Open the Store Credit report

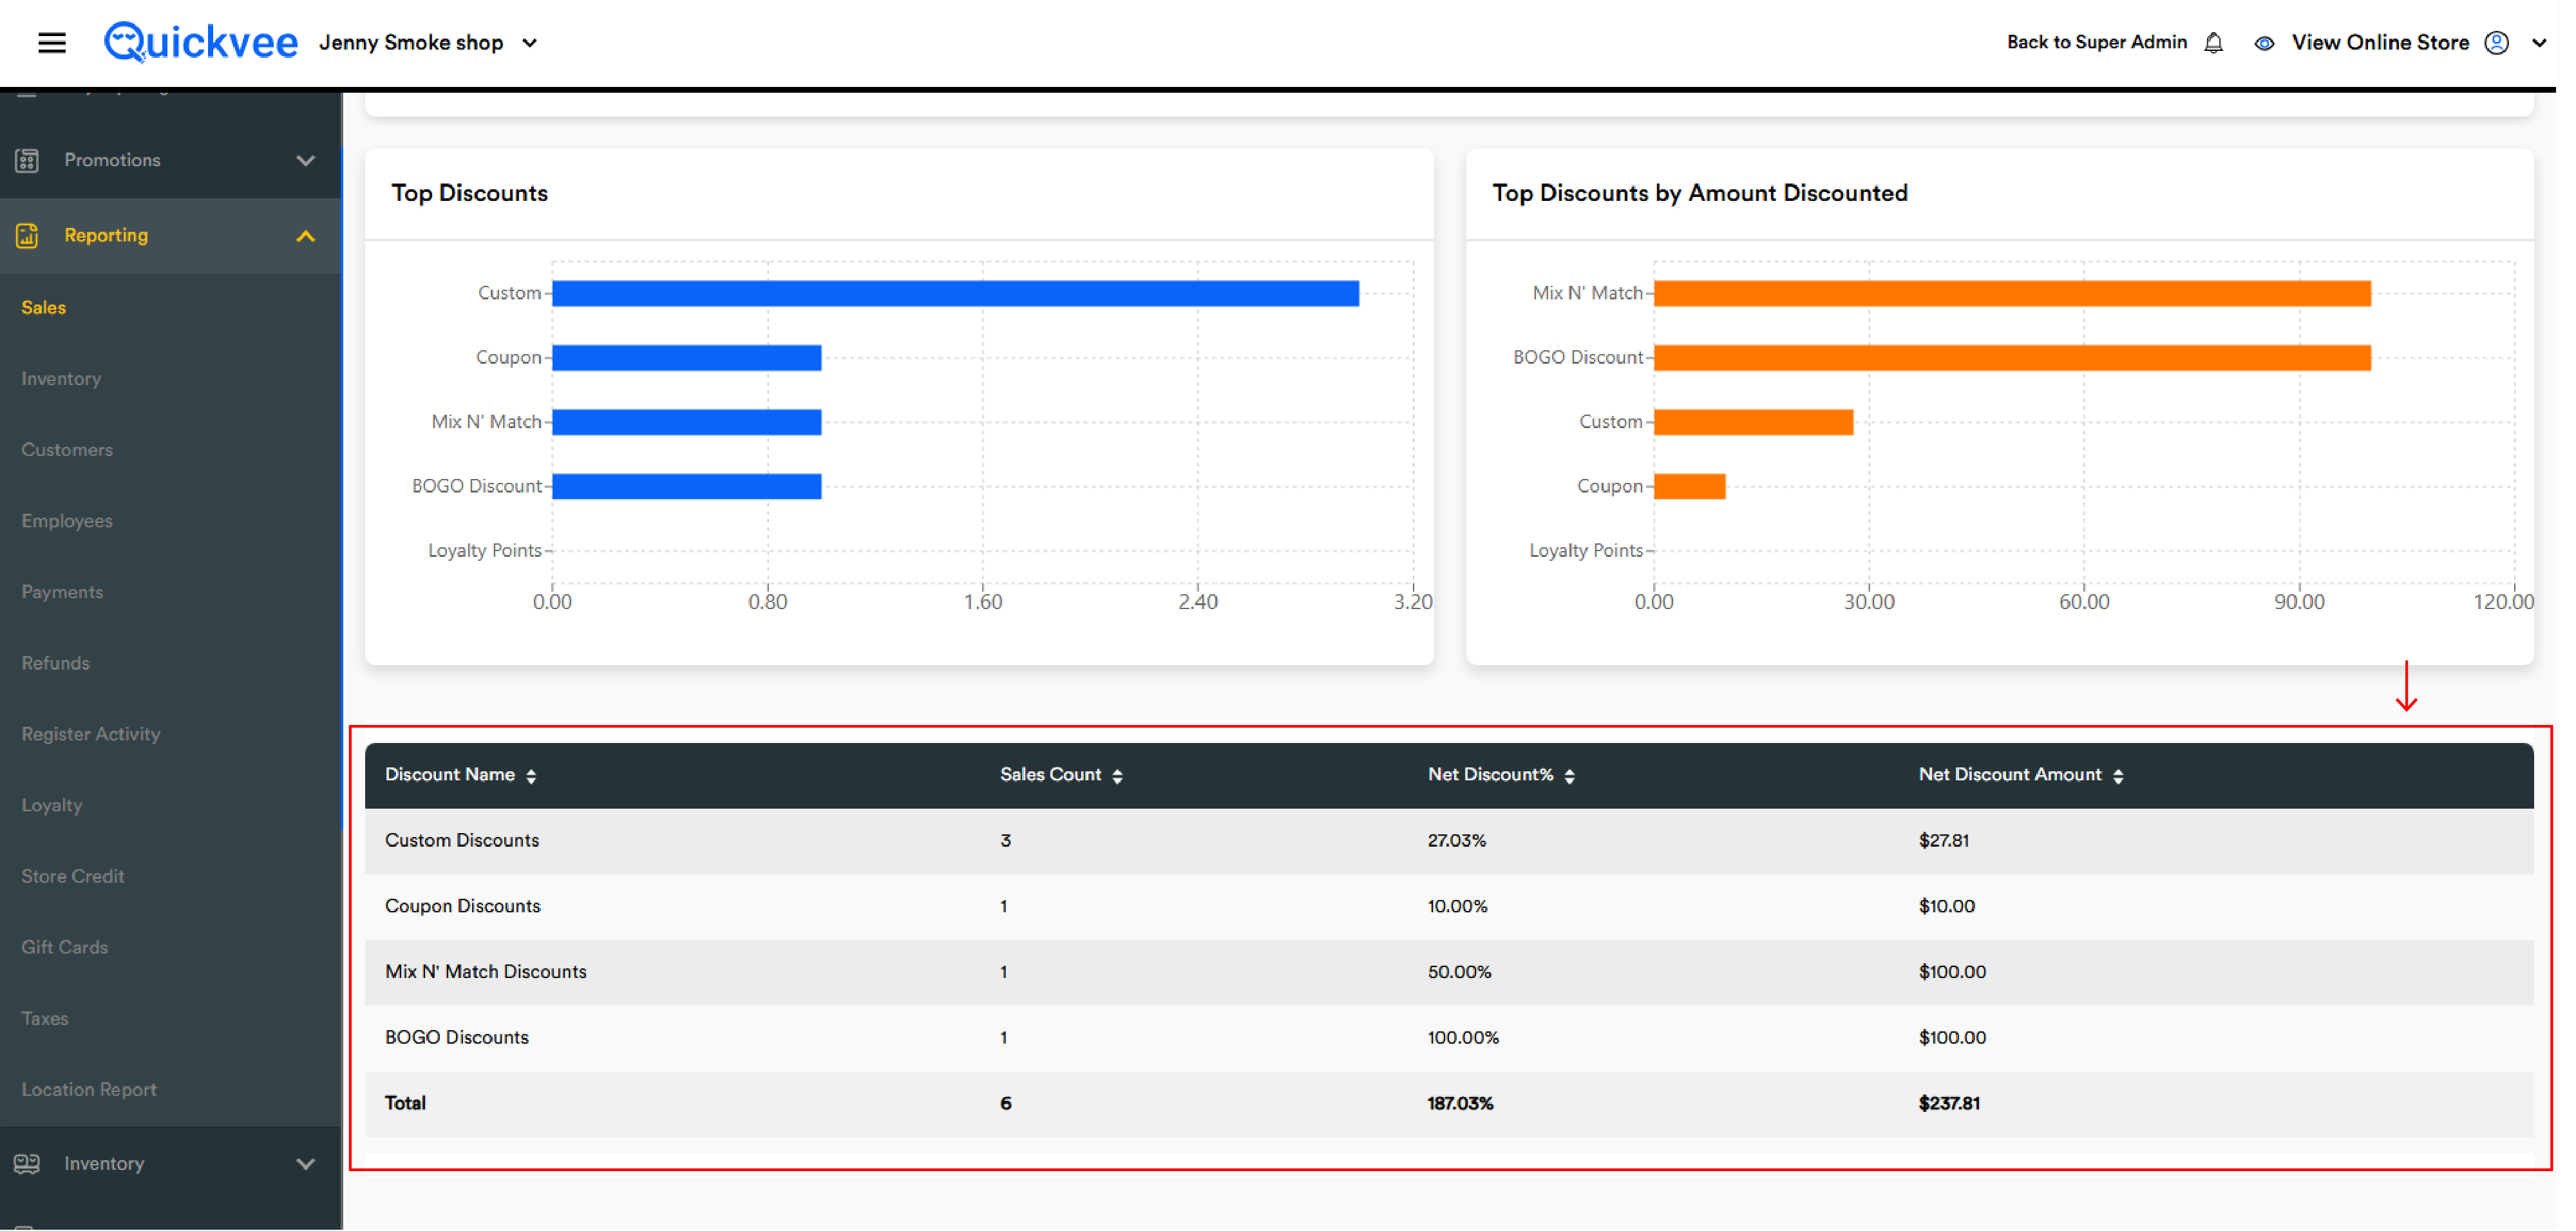(72, 875)
